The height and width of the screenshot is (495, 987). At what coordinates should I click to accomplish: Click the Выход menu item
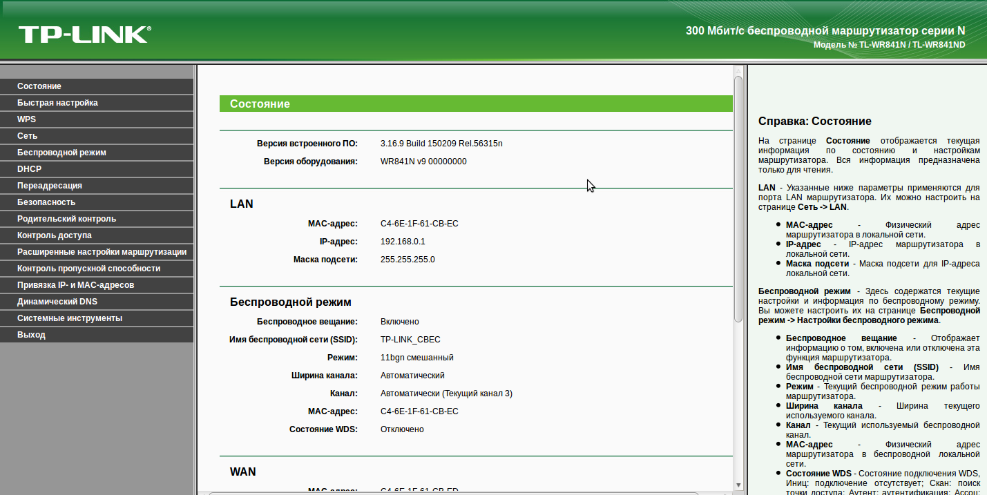tap(97, 335)
